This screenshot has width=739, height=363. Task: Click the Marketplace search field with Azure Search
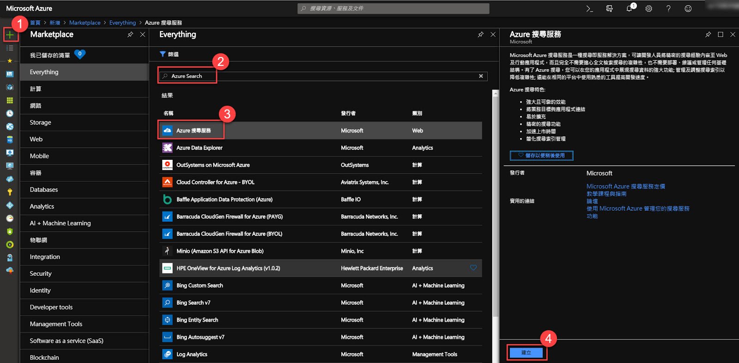click(323, 76)
